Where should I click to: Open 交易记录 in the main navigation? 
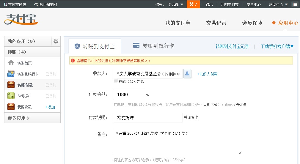click(216, 23)
